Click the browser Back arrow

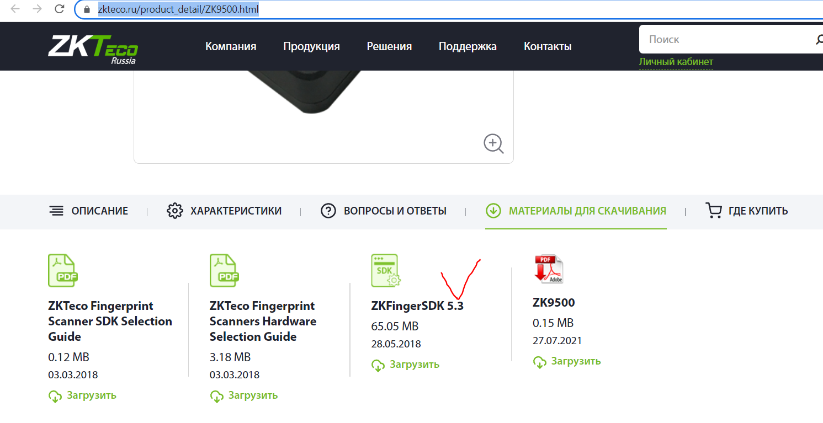tap(15, 9)
